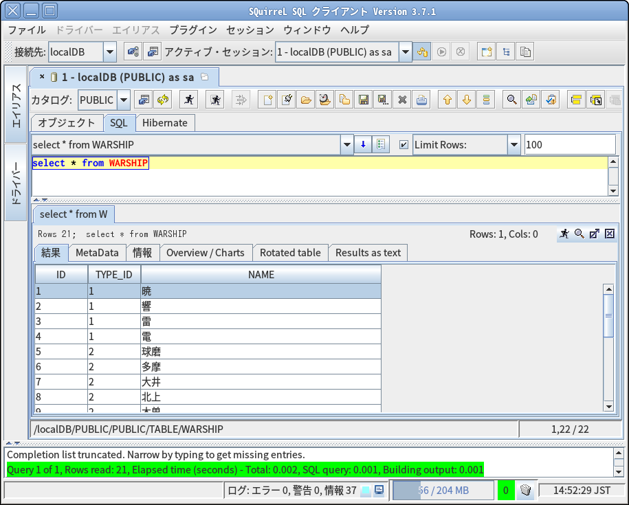The width and height of the screenshot is (629, 505).
Task: Click the cascade documents icon in top toolbar
Action: point(525,52)
